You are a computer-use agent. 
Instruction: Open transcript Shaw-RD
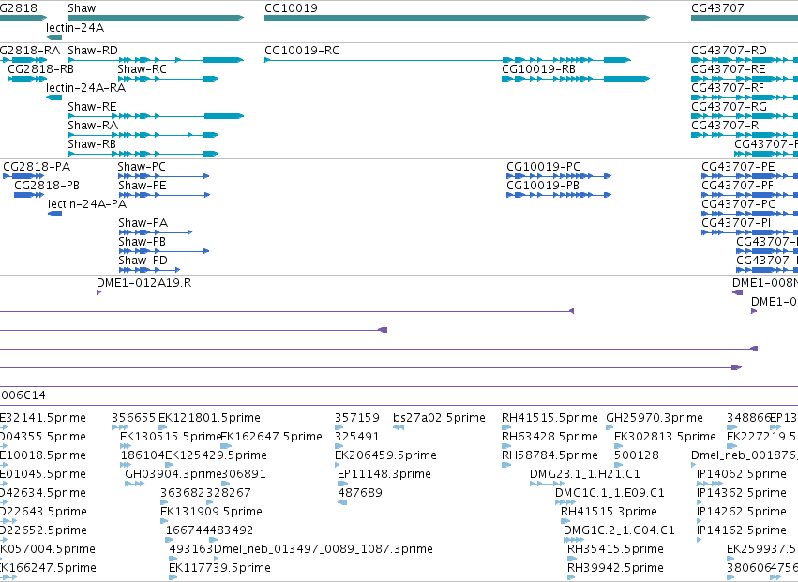point(93,51)
